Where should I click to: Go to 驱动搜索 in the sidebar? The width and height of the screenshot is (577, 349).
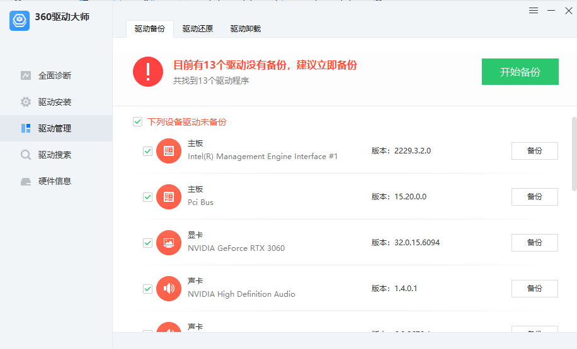point(54,155)
